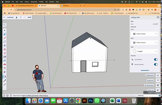Select the Scale tool

5,57
